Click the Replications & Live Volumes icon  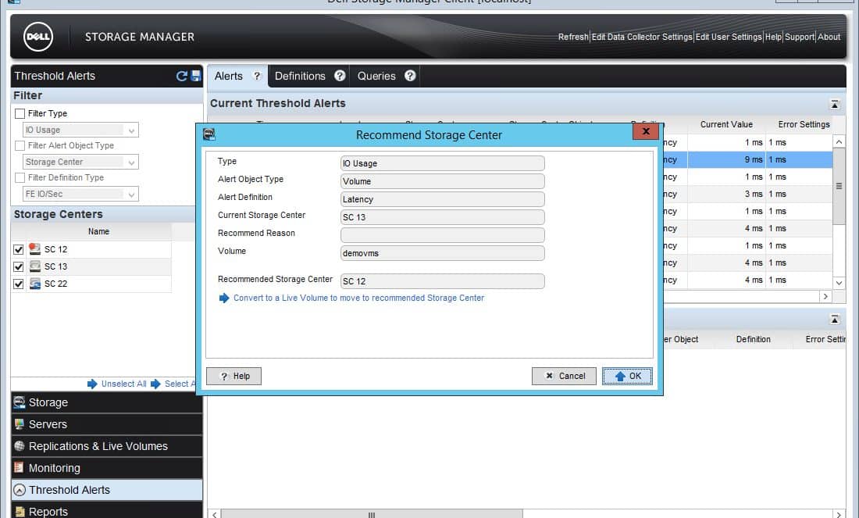coord(20,446)
